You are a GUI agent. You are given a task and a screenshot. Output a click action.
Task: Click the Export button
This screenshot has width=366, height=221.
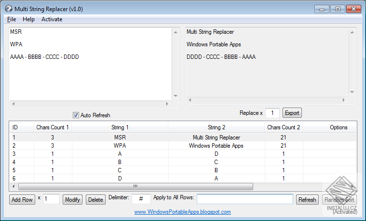pyautogui.click(x=292, y=113)
